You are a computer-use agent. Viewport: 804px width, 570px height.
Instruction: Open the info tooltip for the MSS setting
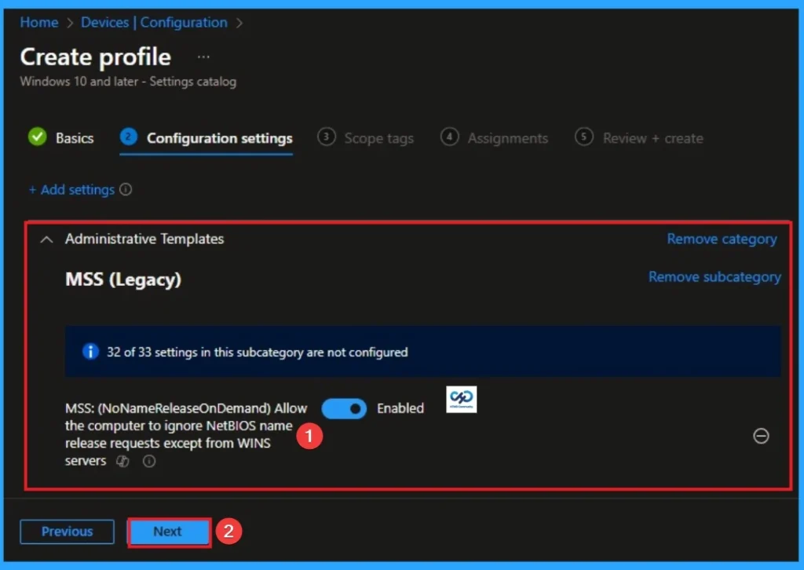149,462
